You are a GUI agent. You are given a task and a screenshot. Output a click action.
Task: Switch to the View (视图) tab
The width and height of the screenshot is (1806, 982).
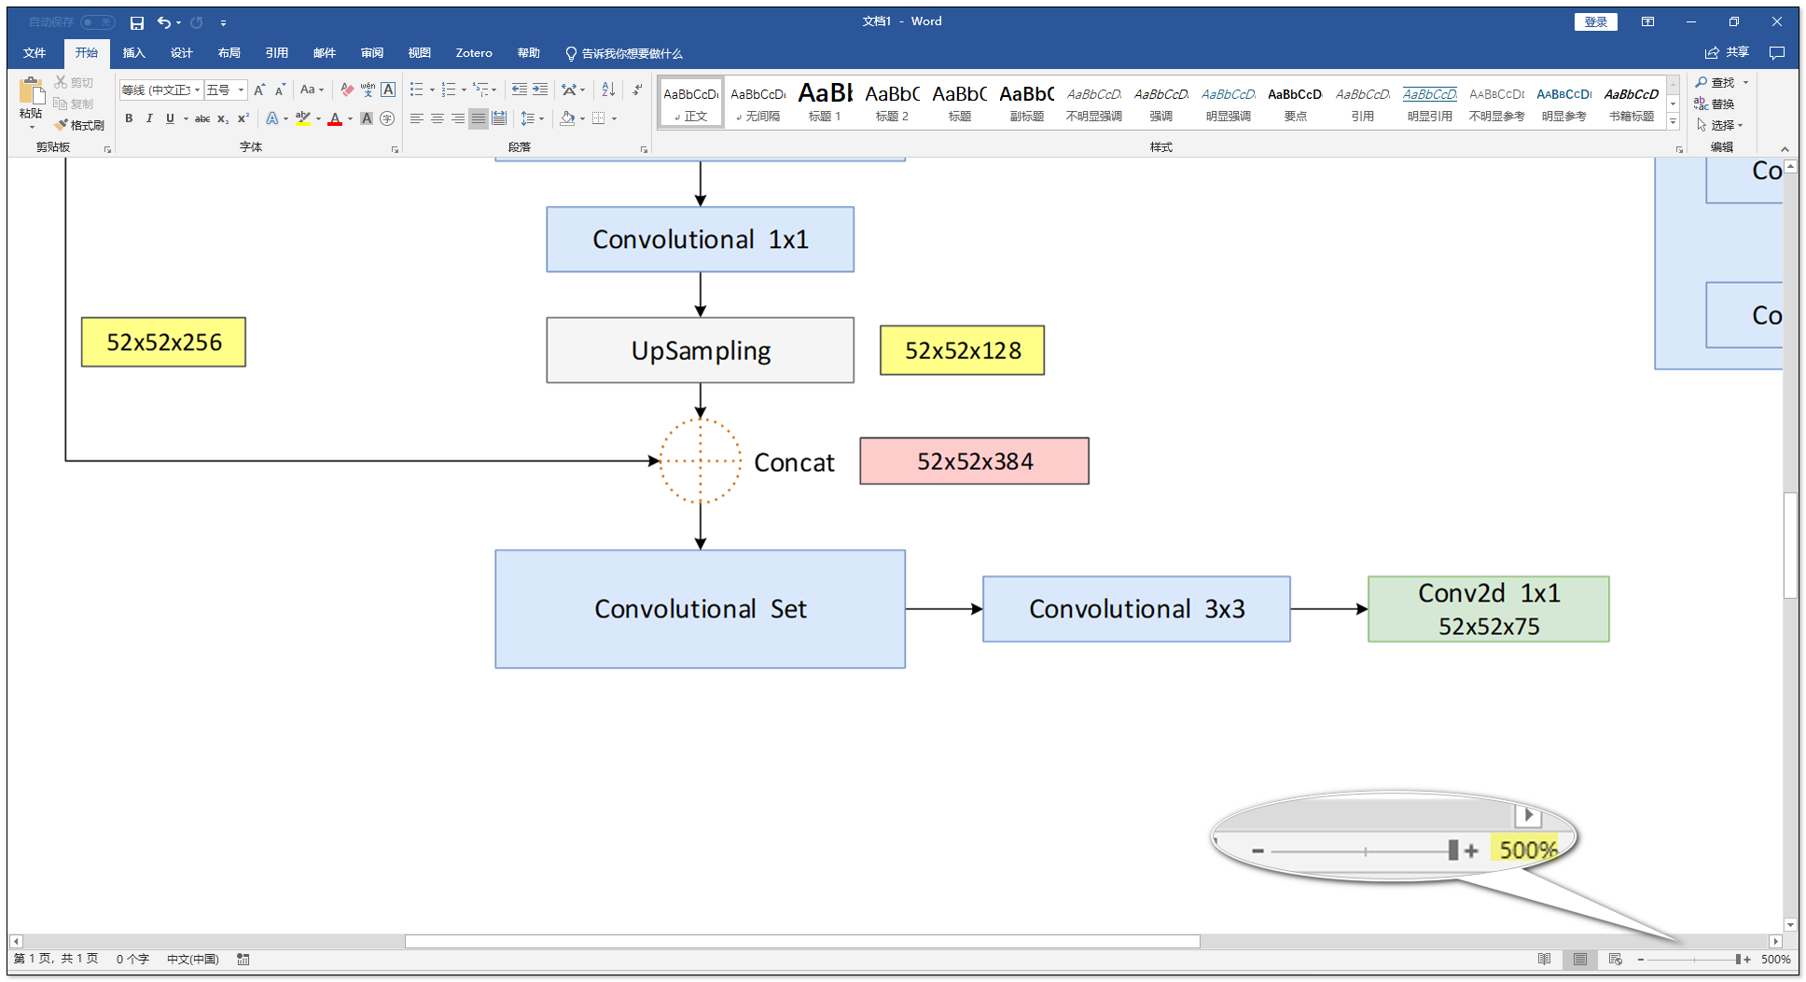pos(420,53)
